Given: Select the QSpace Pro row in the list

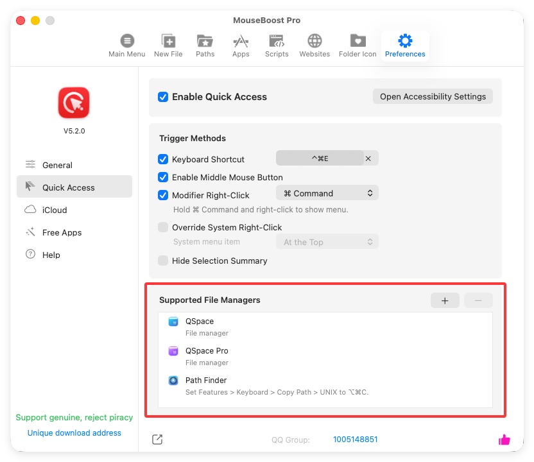Looking at the screenshot, I should point(325,357).
